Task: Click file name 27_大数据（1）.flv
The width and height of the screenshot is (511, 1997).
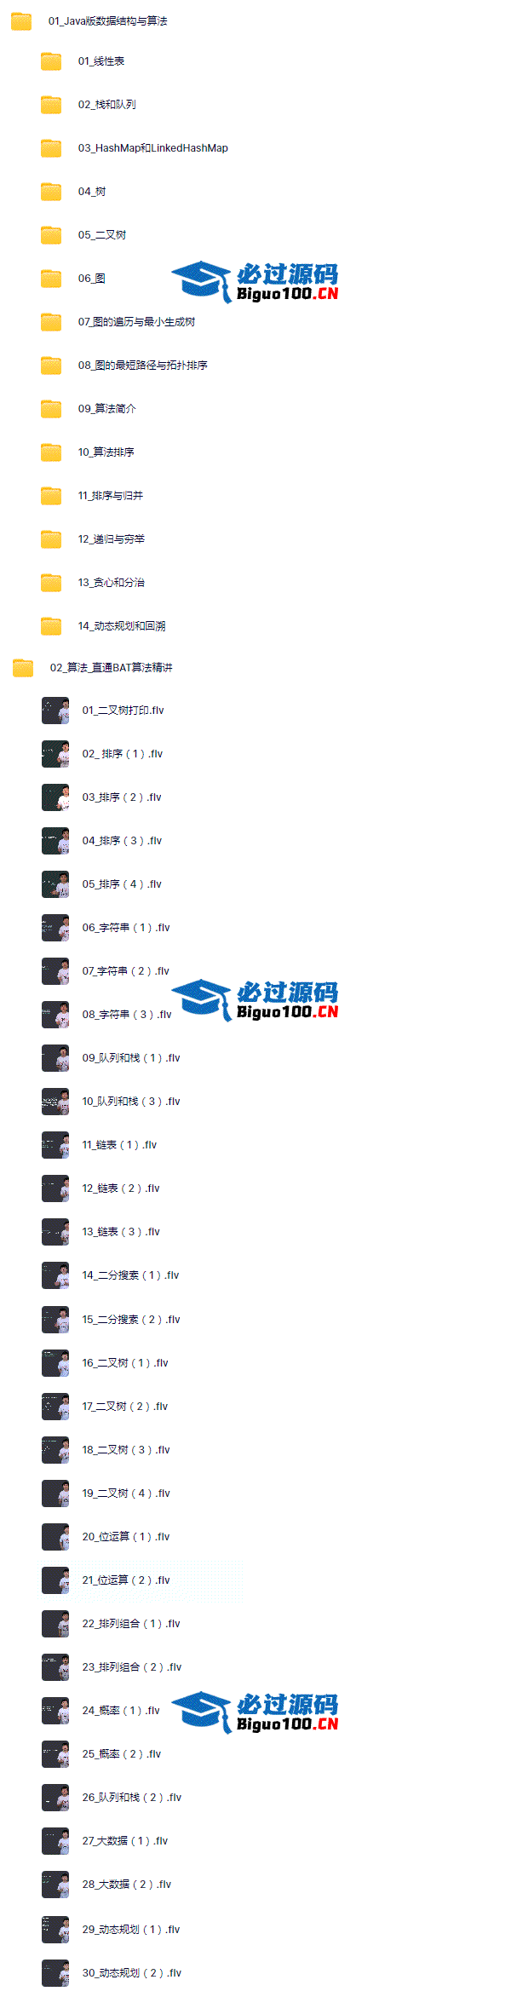Action: tap(125, 1841)
